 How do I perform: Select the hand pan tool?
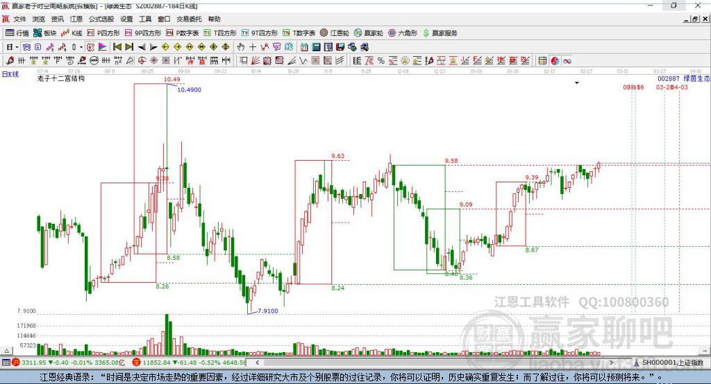241,47
